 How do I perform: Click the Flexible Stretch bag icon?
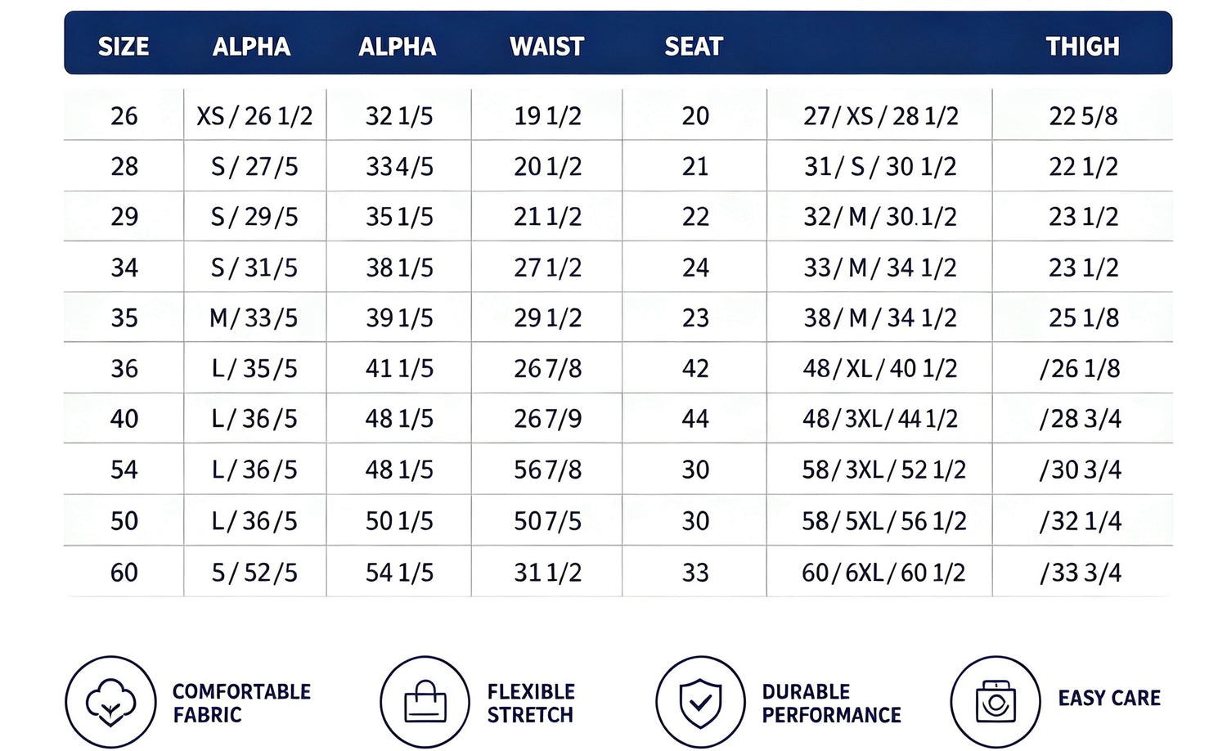click(x=425, y=702)
